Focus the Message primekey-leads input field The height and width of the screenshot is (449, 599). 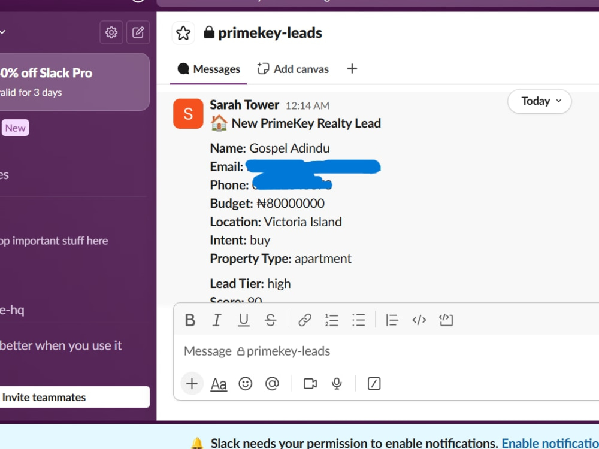coord(386,351)
